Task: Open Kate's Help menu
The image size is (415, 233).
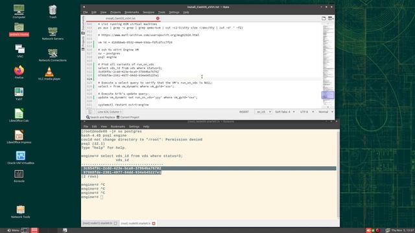Action: pos(186,12)
